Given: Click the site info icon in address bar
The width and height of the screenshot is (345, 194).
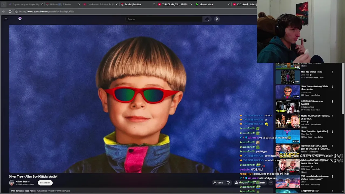Looking at the screenshot, I should coord(16,12).
